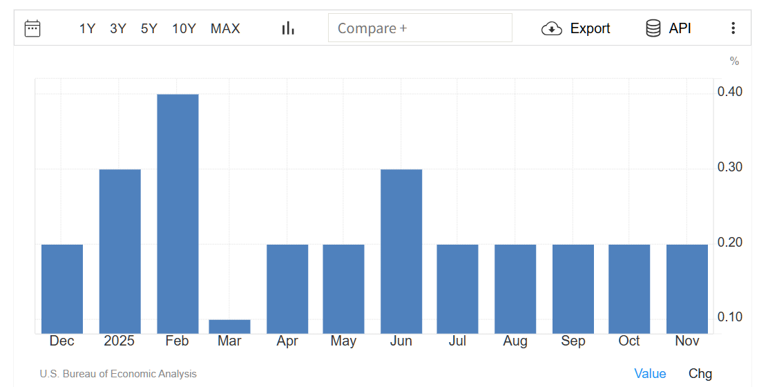This screenshot has height=387, width=768.
Task: Click the Export cloud download icon
Action: pos(552,28)
